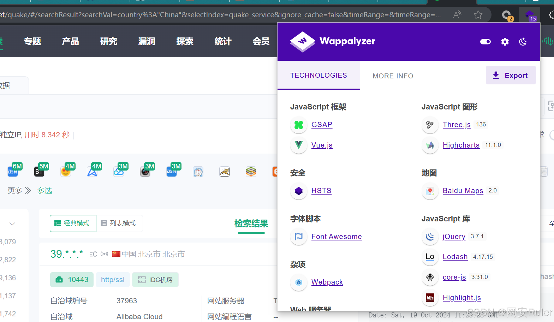Click the jQuery swirl icon
The height and width of the screenshot is (322, 554).
pos(430,237)
